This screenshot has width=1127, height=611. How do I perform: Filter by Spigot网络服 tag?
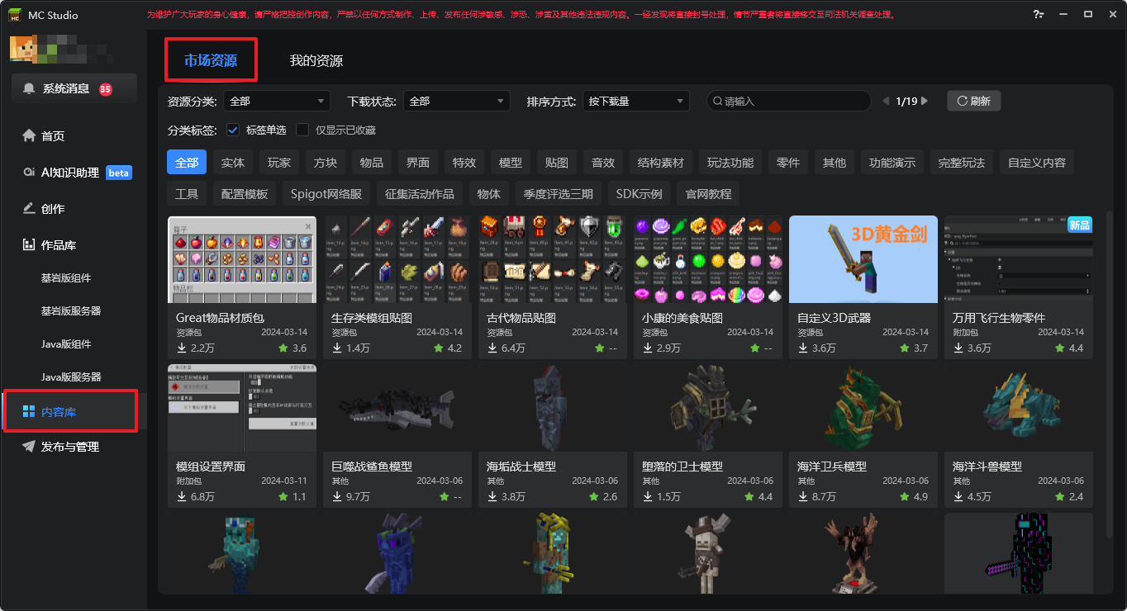[x=326, y=194]
